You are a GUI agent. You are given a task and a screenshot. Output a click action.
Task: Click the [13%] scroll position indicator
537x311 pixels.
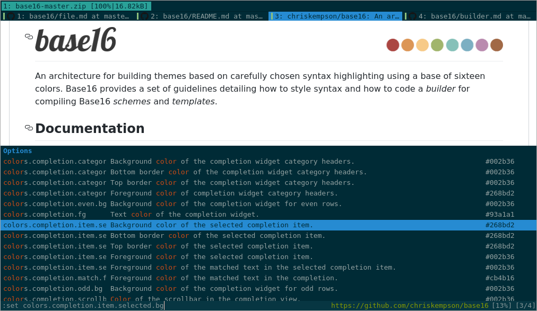(x=501, y=306)
